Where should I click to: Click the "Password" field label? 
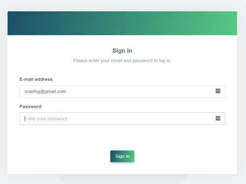tap(31, 107)
